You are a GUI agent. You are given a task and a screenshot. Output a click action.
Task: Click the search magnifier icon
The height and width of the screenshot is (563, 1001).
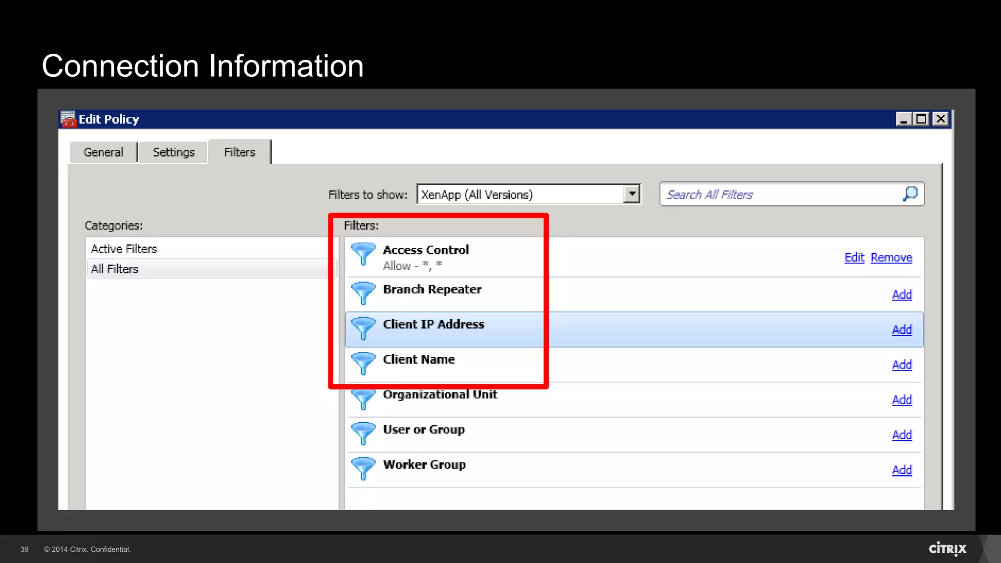click(x=910, y=194)
